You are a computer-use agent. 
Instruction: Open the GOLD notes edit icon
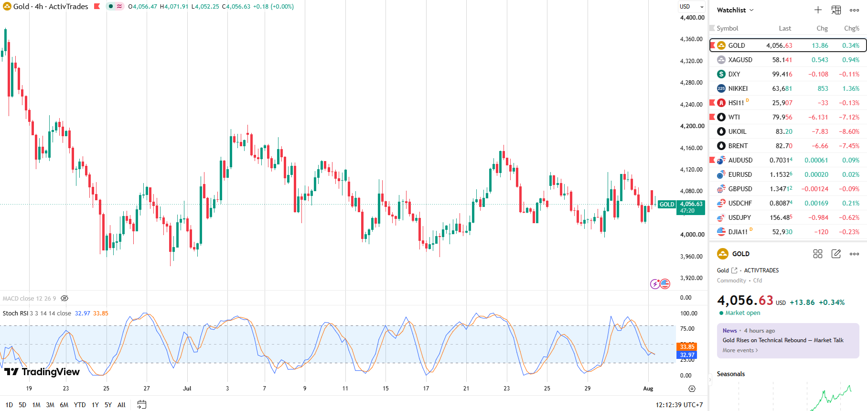[x=836, y=254]
